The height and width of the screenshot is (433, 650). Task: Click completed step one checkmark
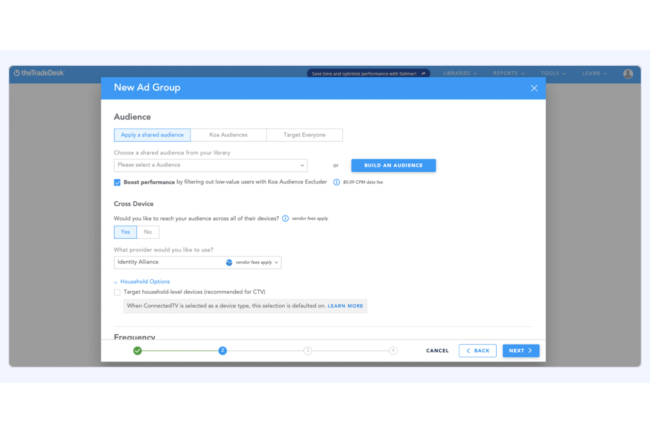click(x=137, y=351)
